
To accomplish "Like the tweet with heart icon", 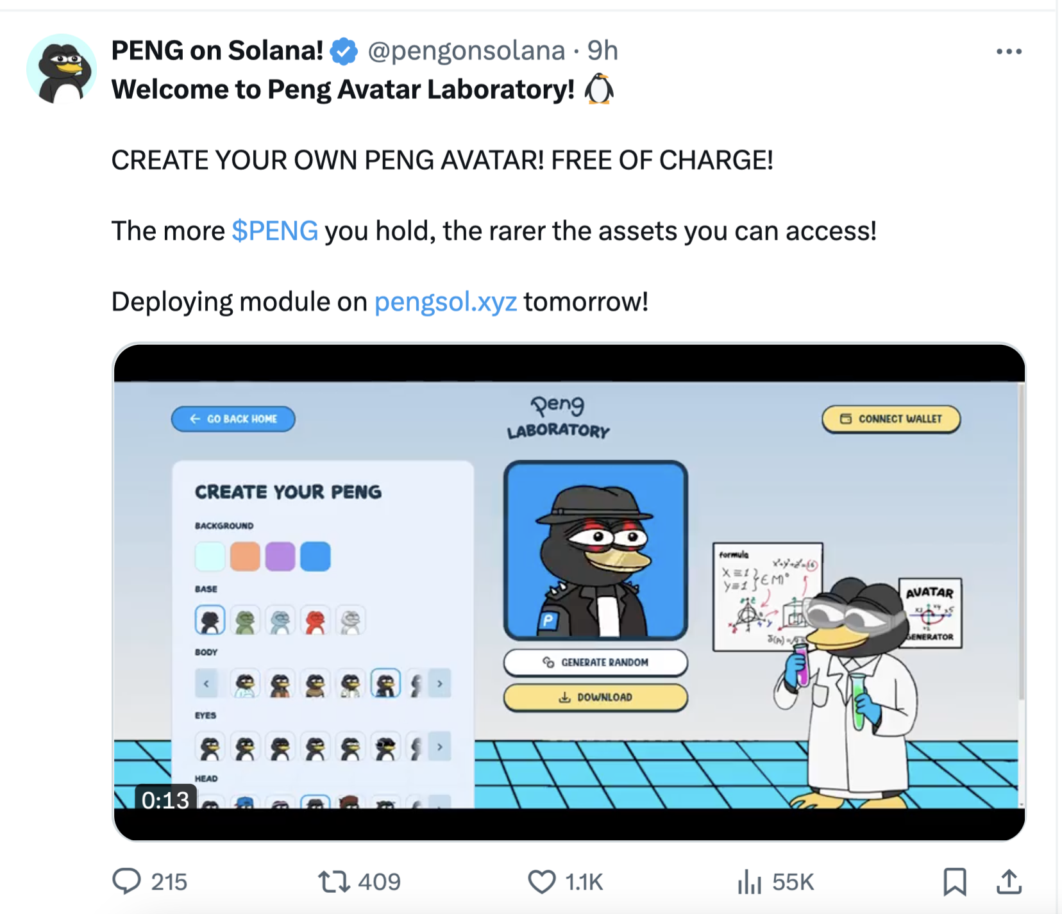I will tap(542, 881).
